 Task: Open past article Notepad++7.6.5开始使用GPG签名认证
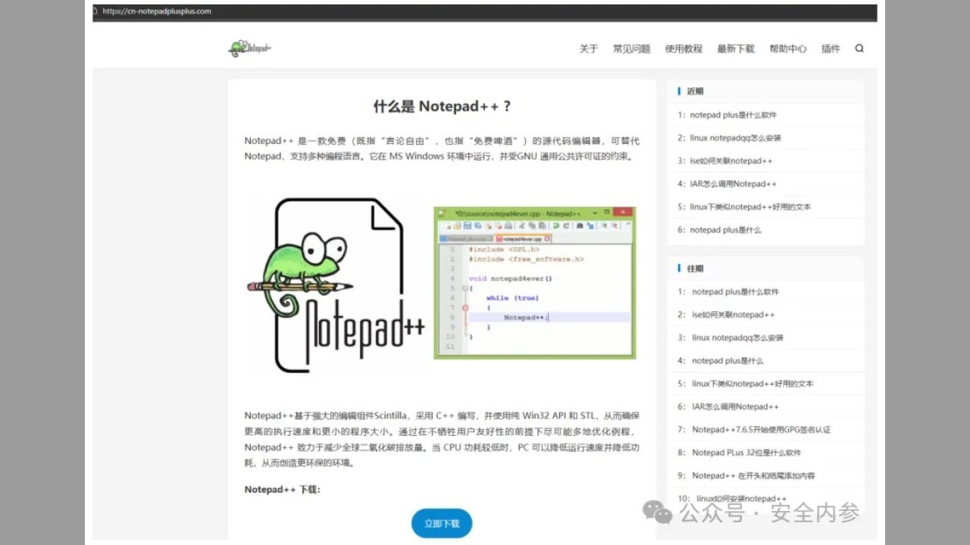pyautogui.click(x=761, y=430)
